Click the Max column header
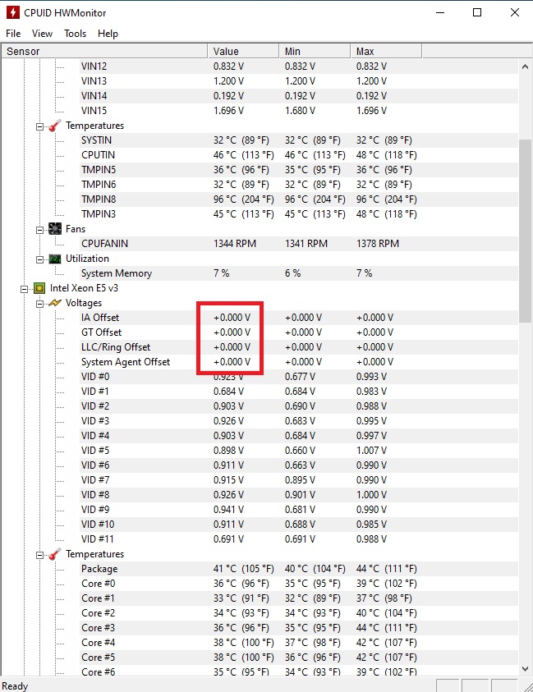The width and height of the screenshot is (533, 692). tap(386, 51)
